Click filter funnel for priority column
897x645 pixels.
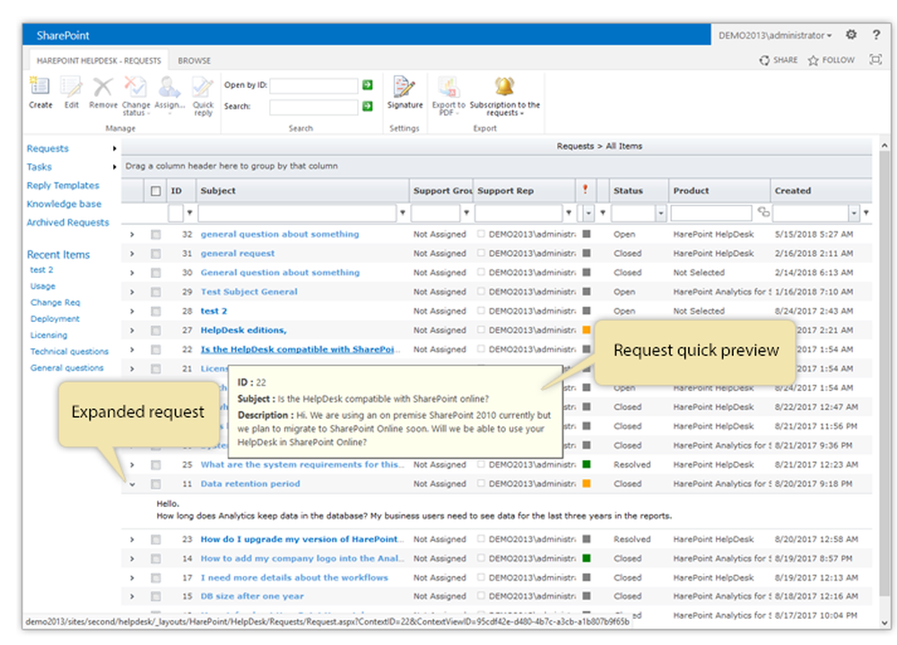(x=603, y=213)
